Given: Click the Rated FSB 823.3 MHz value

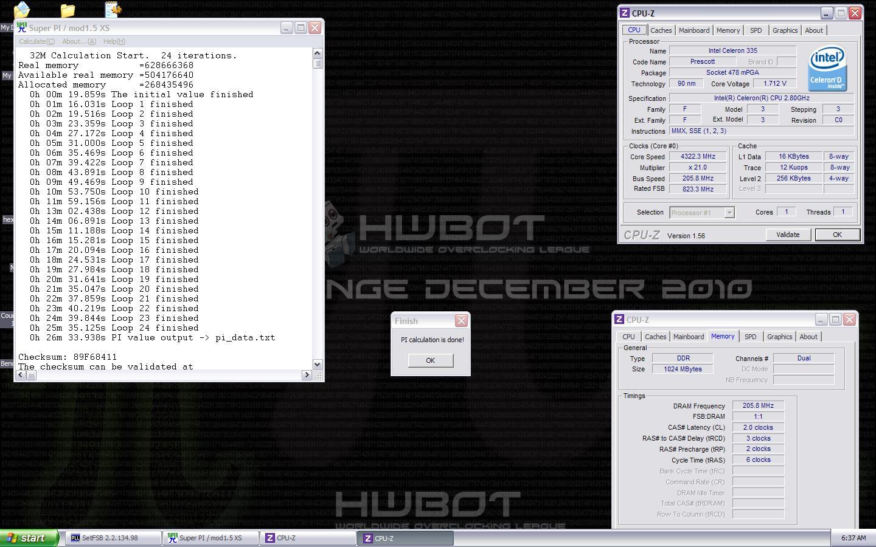Looking at the screenshot, I should (698, 189).
